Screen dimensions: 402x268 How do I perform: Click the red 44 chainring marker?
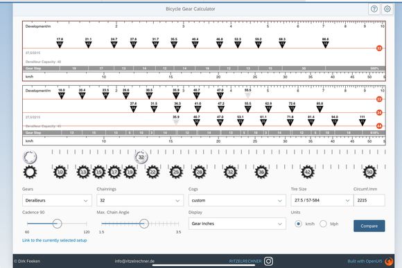[x=379, y=126]
